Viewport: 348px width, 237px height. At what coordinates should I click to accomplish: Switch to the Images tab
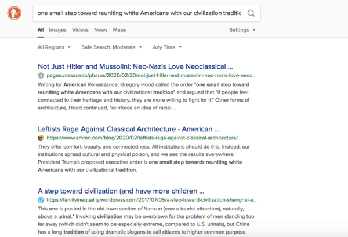tap(57, 30)
